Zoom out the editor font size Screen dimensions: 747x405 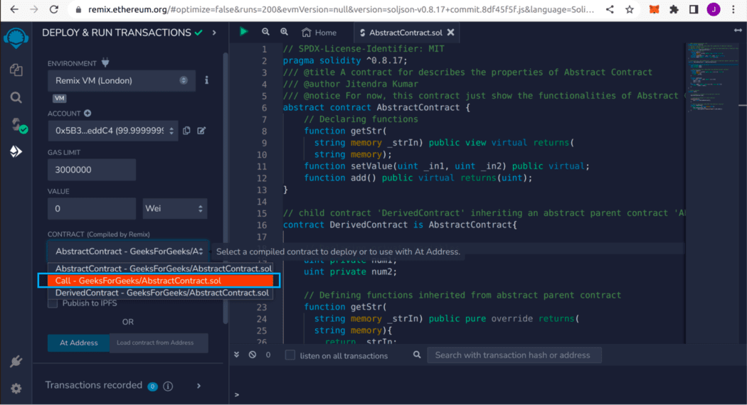(265, 33)
